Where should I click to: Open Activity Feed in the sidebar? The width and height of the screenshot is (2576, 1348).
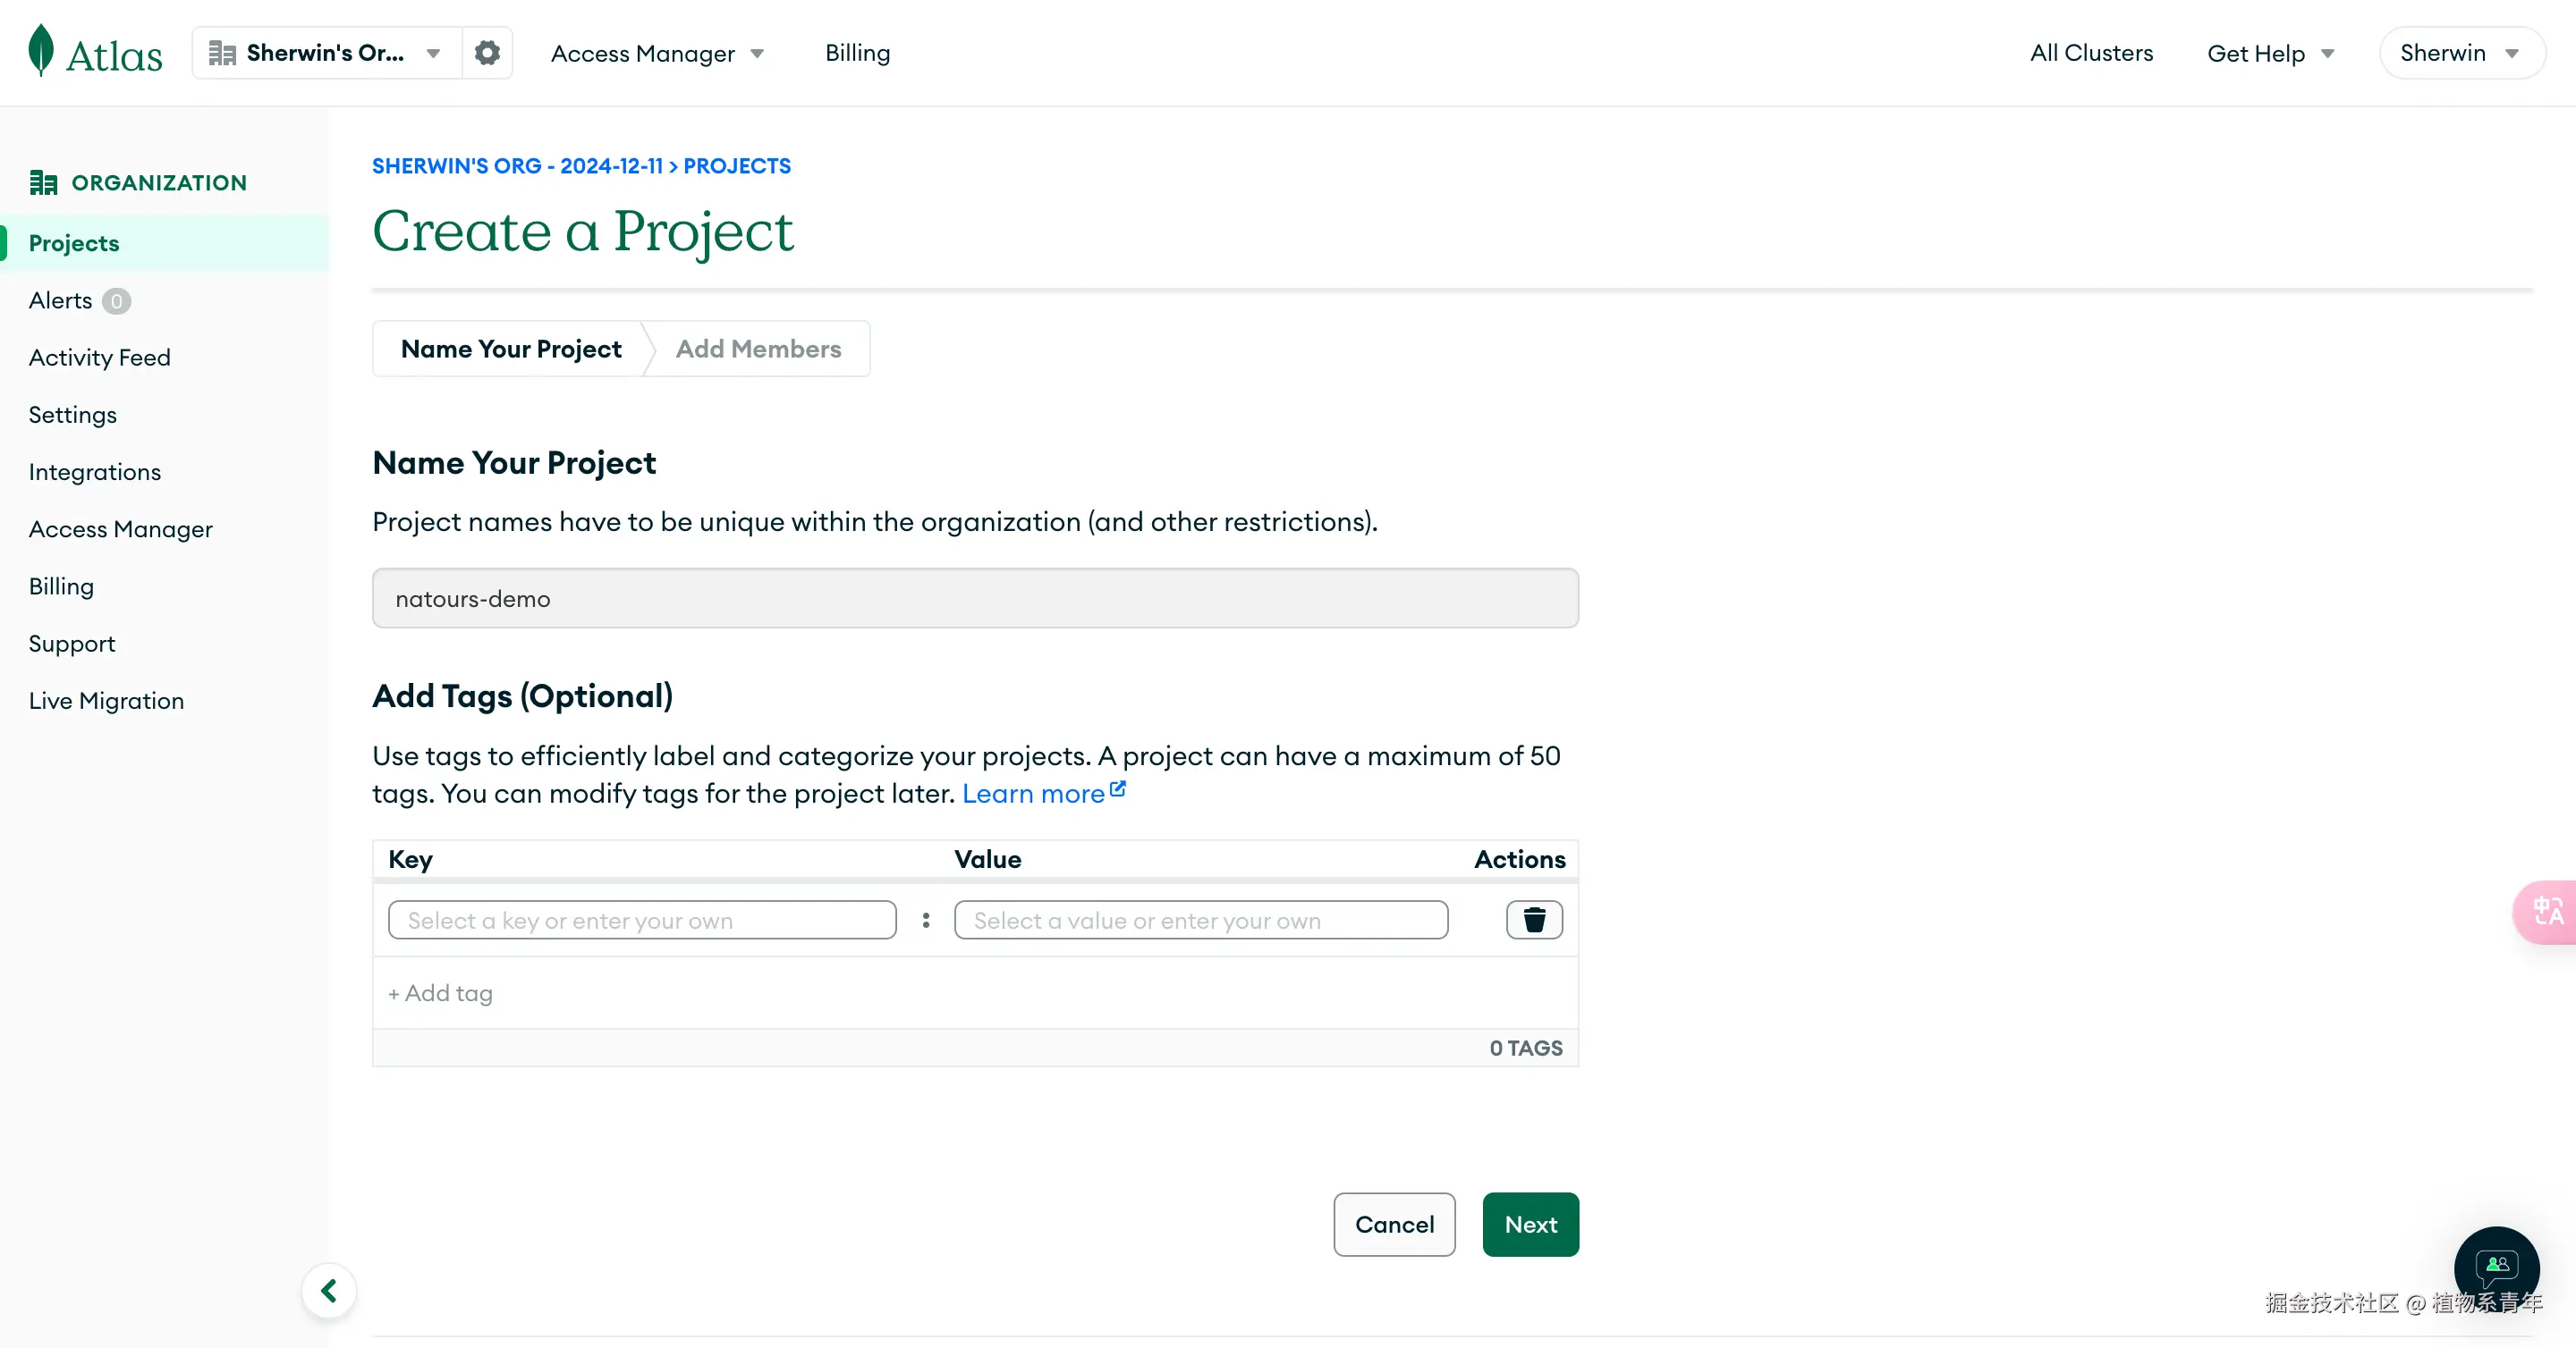coord(100,358)
